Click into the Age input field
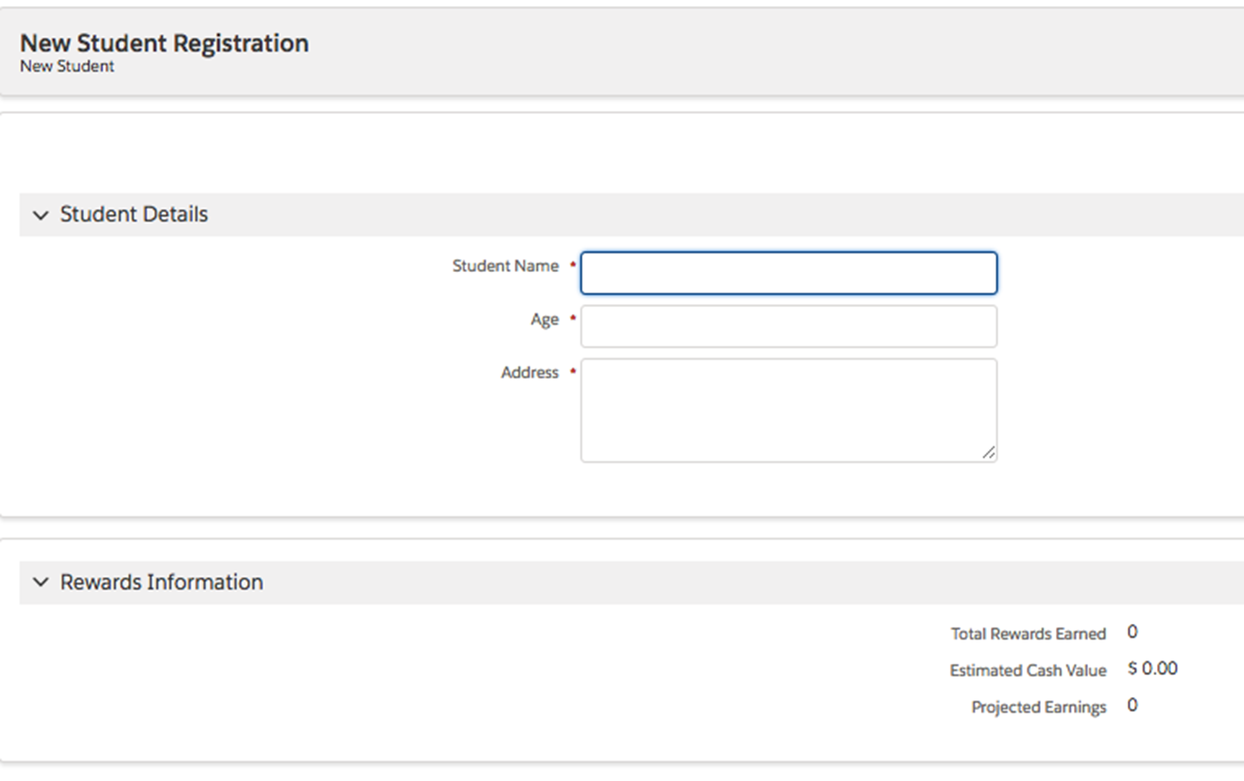Image resolution: width=1244 pixels, height=781 pixels. coord(789,327)
